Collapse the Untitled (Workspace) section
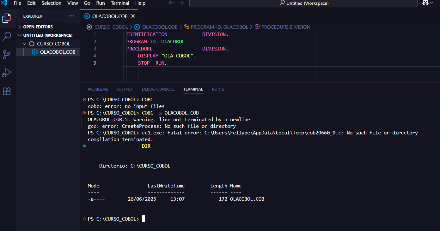 click(48, 35)
